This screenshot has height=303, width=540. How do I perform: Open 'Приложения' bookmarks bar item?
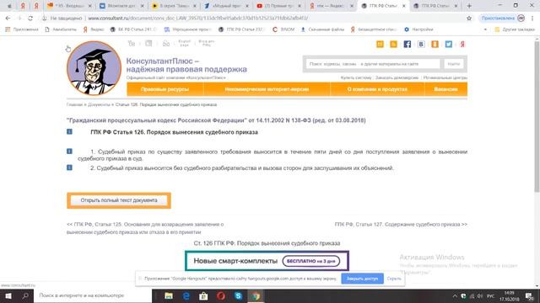pos(22,29)
